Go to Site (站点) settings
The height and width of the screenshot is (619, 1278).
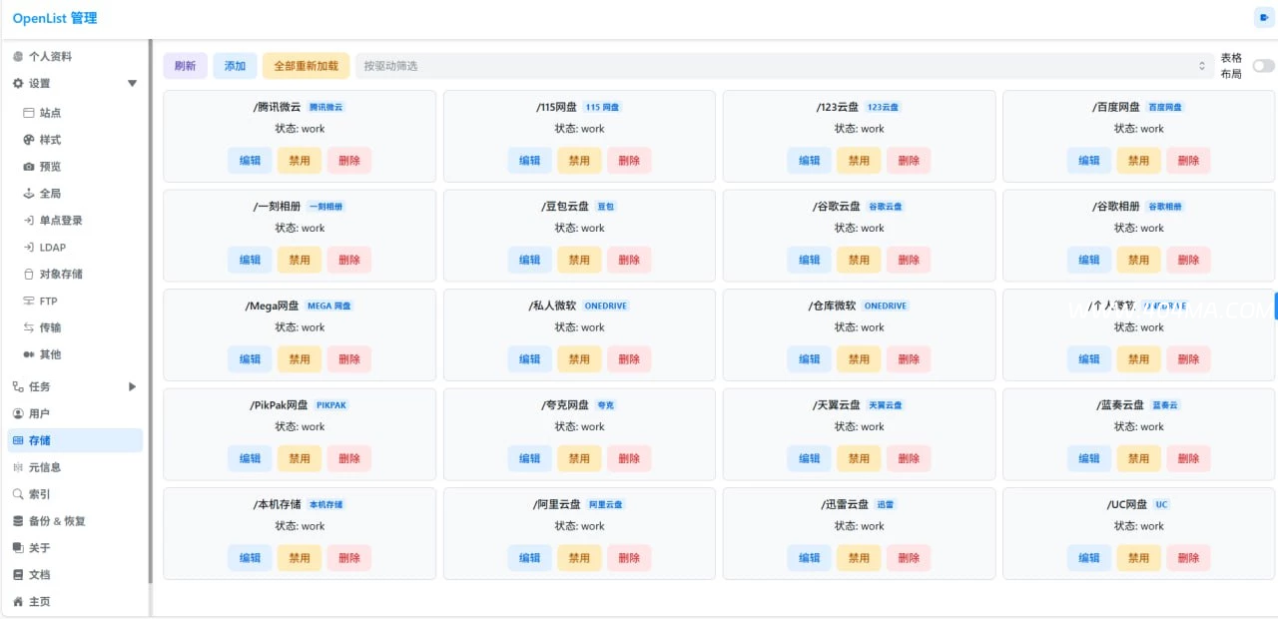[80, 113]
